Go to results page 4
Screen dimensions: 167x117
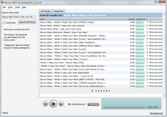click(x=101, y=91)
